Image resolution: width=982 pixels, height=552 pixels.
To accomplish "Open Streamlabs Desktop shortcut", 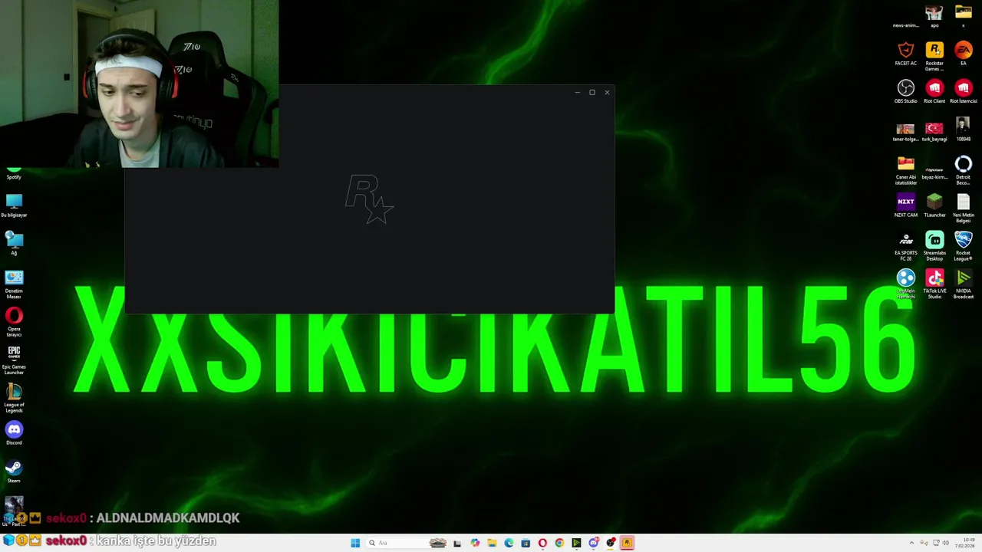I will tap(934, 246).
